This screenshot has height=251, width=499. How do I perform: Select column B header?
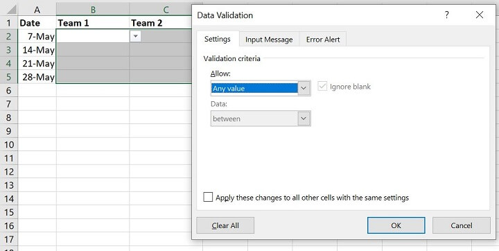(93, 10)
